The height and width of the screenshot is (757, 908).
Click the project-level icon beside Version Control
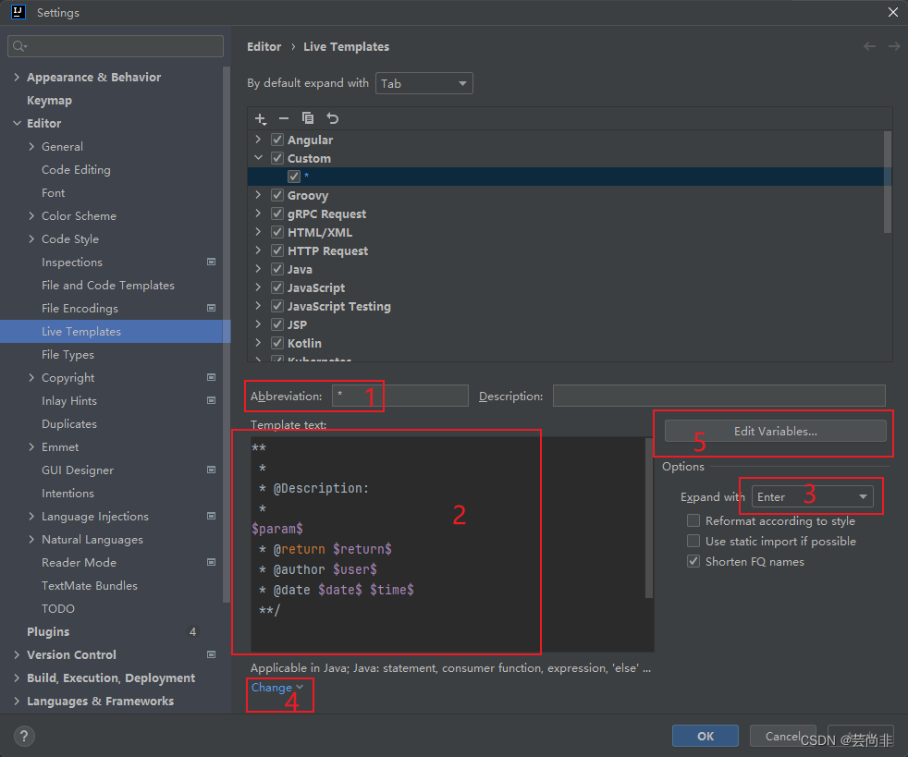pos(212,654)
